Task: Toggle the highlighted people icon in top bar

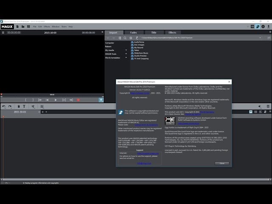Action: pos(258,26)
